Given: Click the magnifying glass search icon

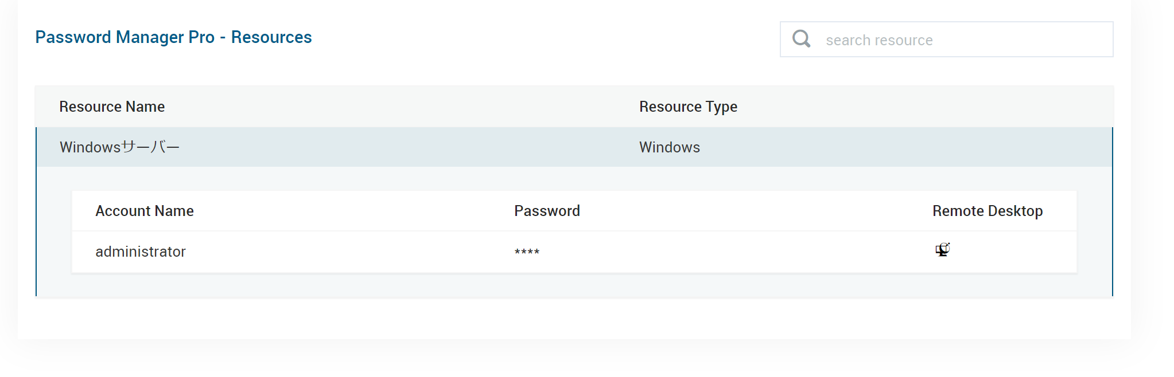Looking at the screenshot, I should [801, 39].
